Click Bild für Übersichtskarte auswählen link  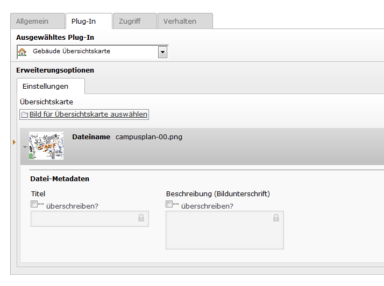(88, 115)
